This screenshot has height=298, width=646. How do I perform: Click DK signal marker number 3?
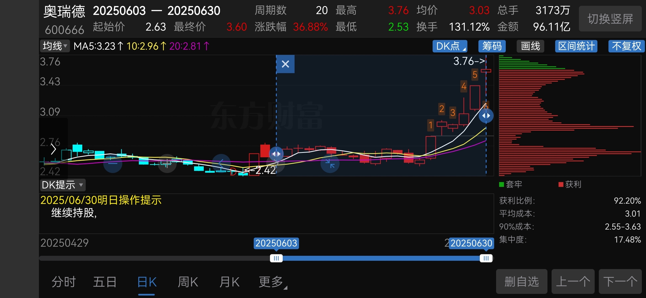[453, 113]
